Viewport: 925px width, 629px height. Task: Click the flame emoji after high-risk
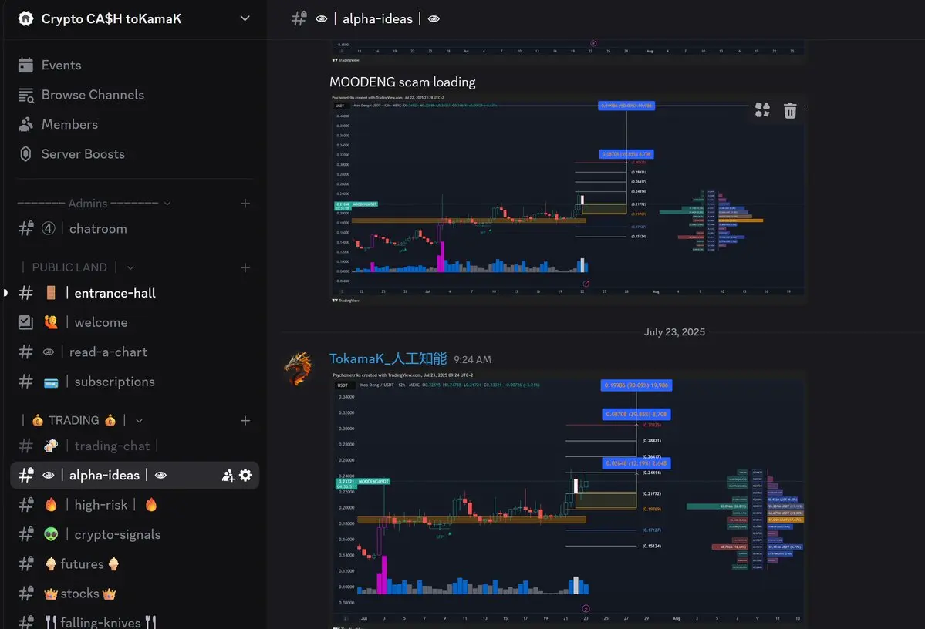(151, 505)
